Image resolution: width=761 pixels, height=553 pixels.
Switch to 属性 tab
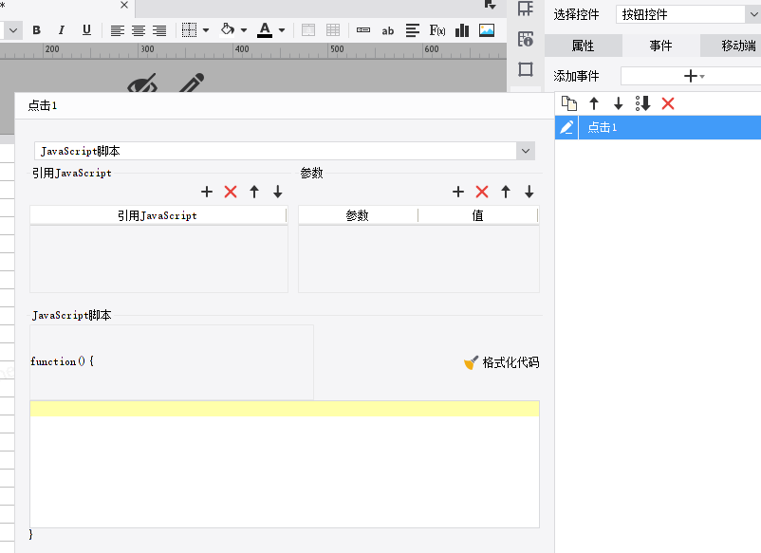(x=583, y=46)
